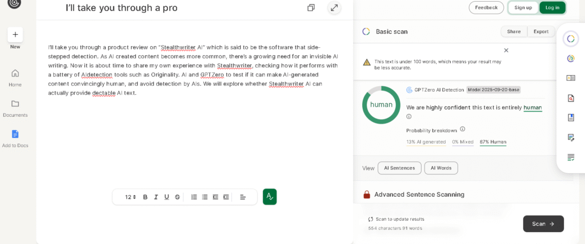585x244 pixels.
Task: Click the green spell check button
Action: pyautogui.click(x=270, y=197)
